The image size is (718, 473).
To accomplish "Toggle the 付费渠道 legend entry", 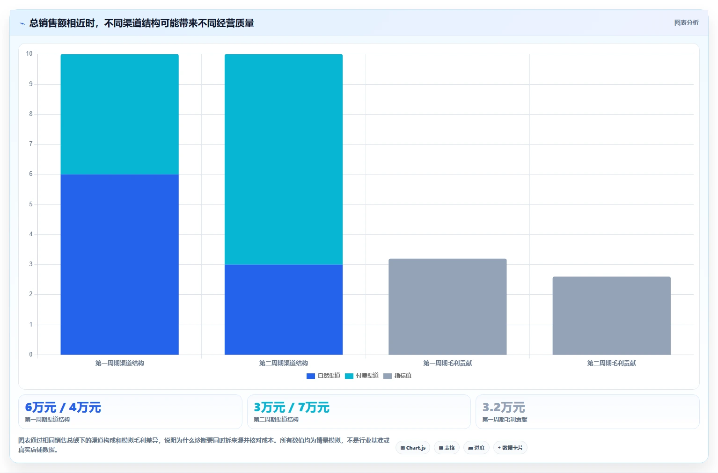I will point(362,376).
